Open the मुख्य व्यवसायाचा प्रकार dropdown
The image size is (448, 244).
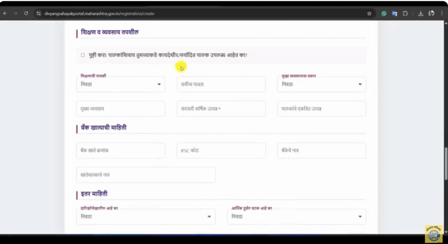(322, 84)
